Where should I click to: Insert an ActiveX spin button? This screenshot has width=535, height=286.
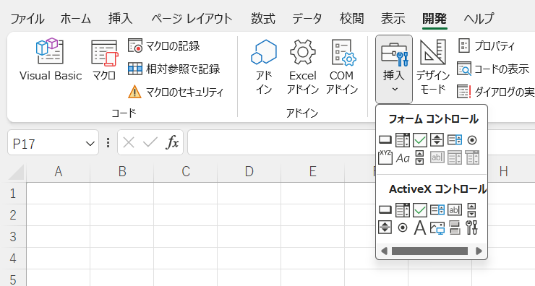click(x=385, y=227)
